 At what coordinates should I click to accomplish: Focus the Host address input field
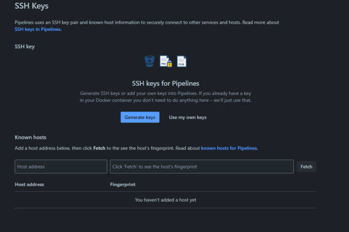pyautogui.click(x=61, y=166)
